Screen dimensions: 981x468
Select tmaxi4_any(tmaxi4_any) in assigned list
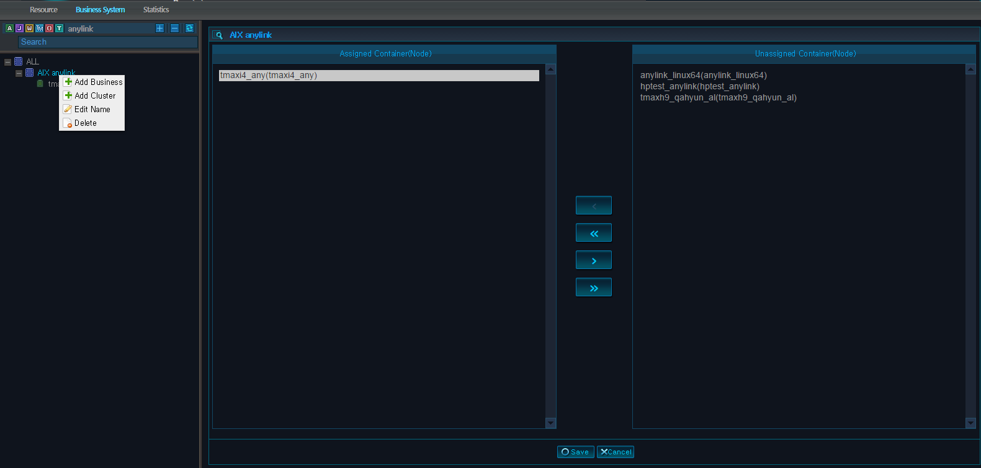379,75
